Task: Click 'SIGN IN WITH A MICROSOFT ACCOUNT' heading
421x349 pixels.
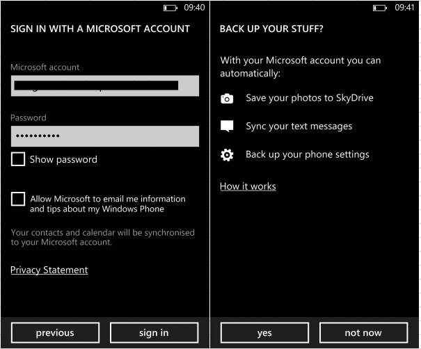Action: click(x=100, y=29)
